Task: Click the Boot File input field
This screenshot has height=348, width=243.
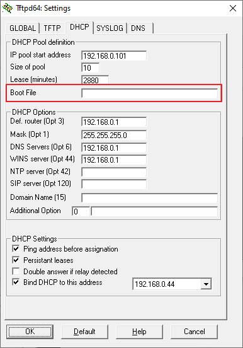Action: point(150,93)
